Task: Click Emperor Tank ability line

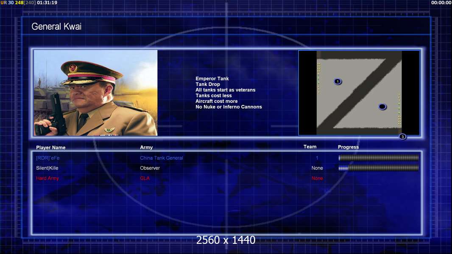Action: (212, 79)
